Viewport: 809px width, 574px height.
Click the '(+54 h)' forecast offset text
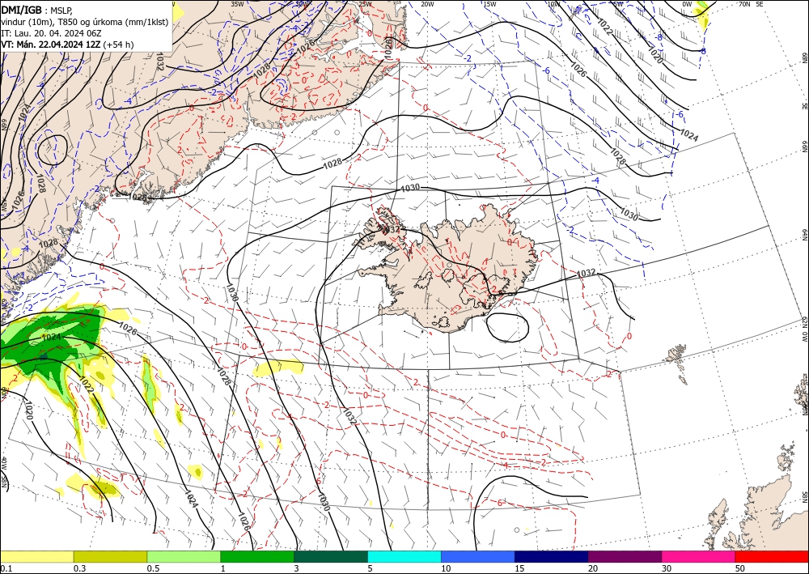(118, 45)
